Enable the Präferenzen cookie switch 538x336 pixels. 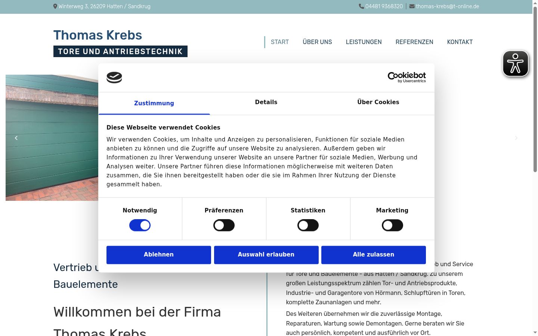(224, 225)
